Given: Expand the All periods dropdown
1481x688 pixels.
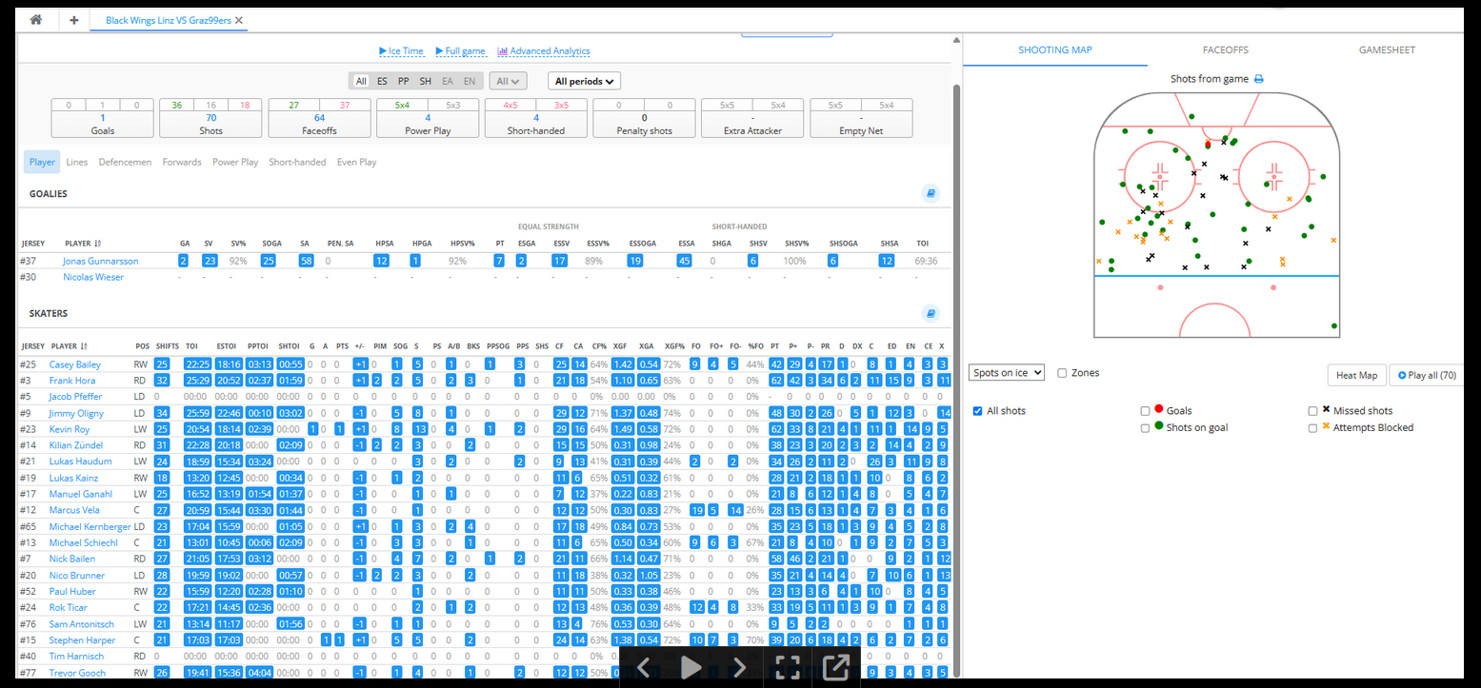Looking at the screenshot, I should coord(584,82).
